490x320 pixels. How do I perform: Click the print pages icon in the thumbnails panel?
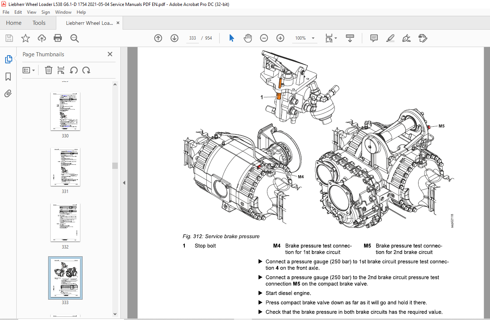(x=61, y=70)
